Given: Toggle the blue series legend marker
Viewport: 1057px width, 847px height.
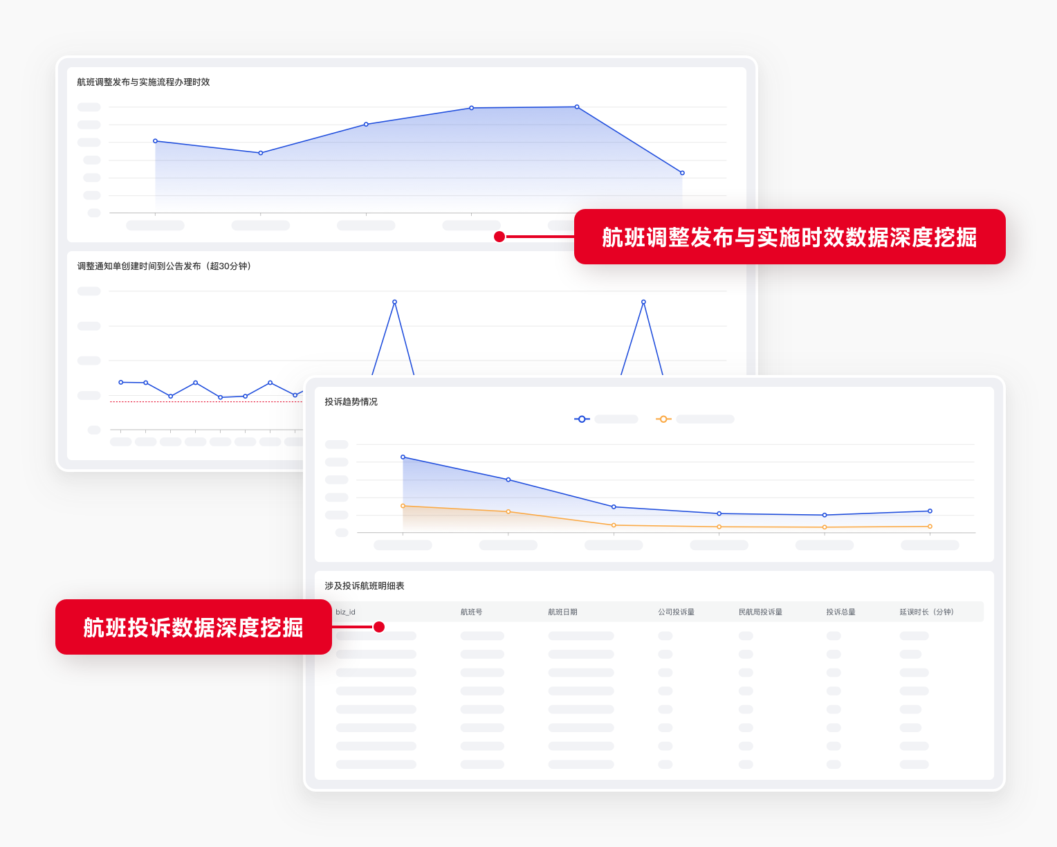Looking at the screenshot, I should click(x=582, y=419).
